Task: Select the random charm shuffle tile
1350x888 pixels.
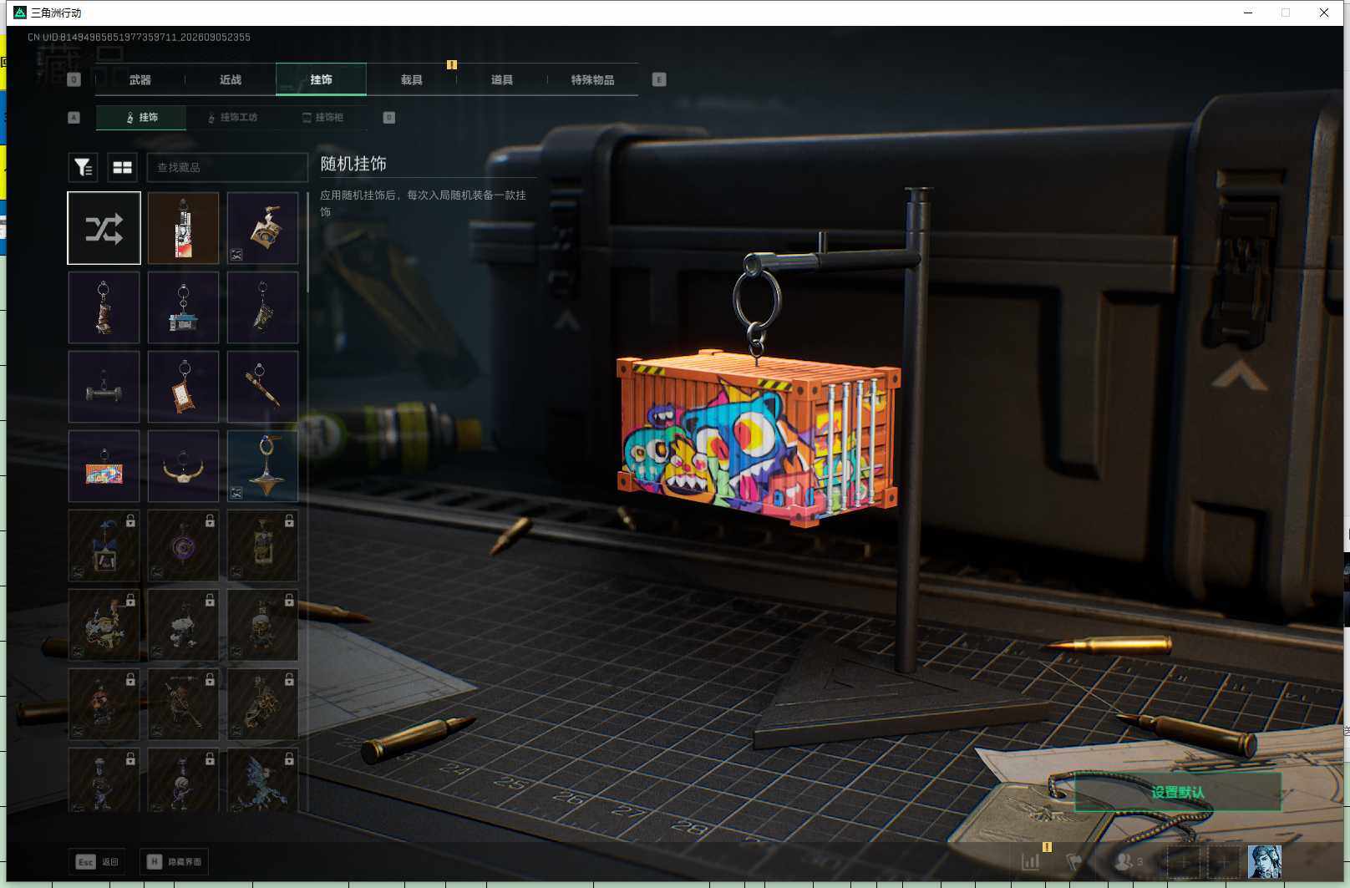Action: pyautogui.click(x=104, y=228)
